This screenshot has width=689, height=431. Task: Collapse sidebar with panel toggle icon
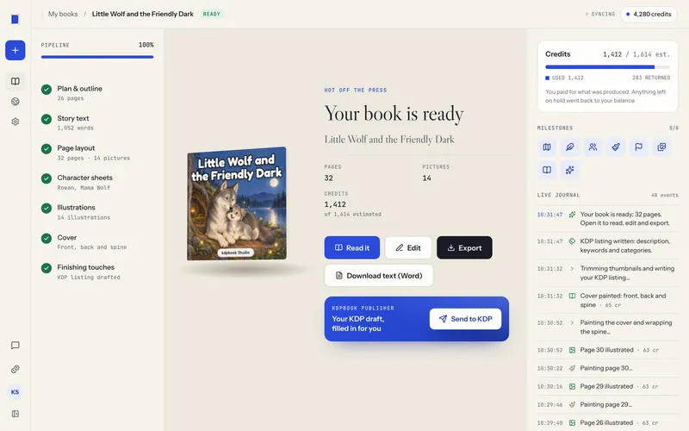tap(15, 414)
